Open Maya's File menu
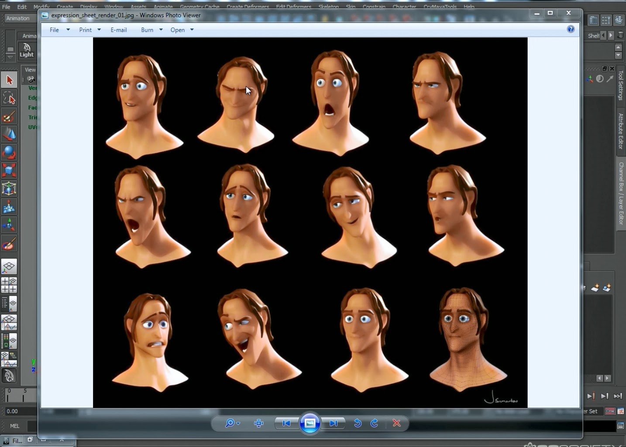Image resolution: width=626 pixels, height=447 pixels. [6, 7]
